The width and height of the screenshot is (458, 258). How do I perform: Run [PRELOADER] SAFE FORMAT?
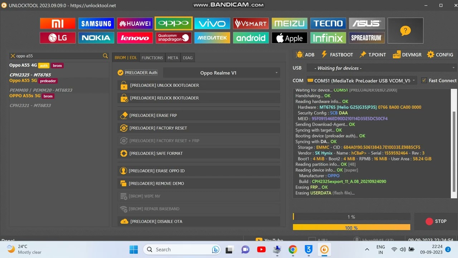[199, 153]
